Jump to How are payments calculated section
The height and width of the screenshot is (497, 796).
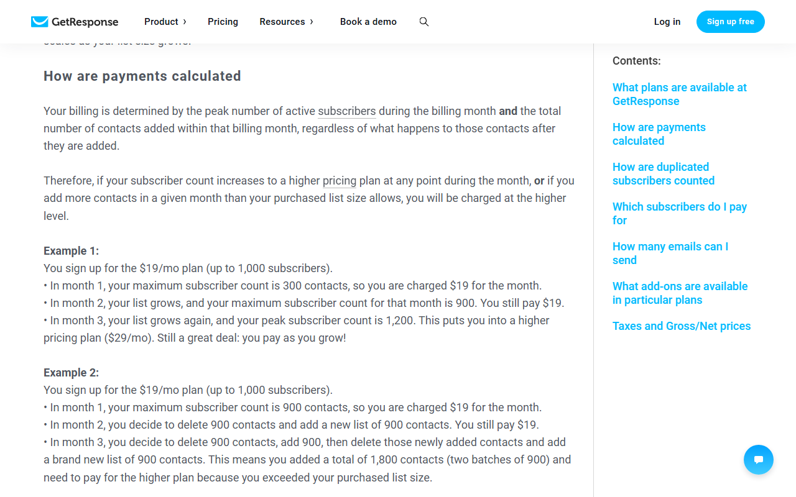click(659, 134)
